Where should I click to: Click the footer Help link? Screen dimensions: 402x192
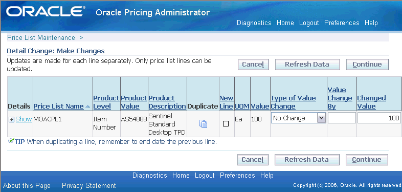pyautogui.click(x=266, y=176)
